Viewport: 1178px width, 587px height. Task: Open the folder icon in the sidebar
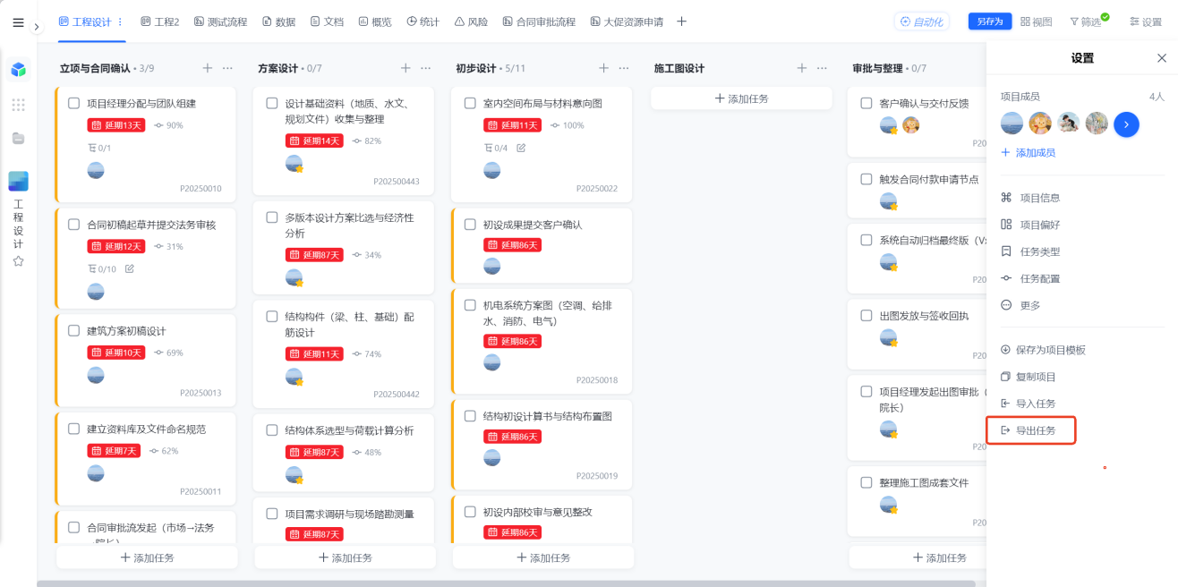18,138
